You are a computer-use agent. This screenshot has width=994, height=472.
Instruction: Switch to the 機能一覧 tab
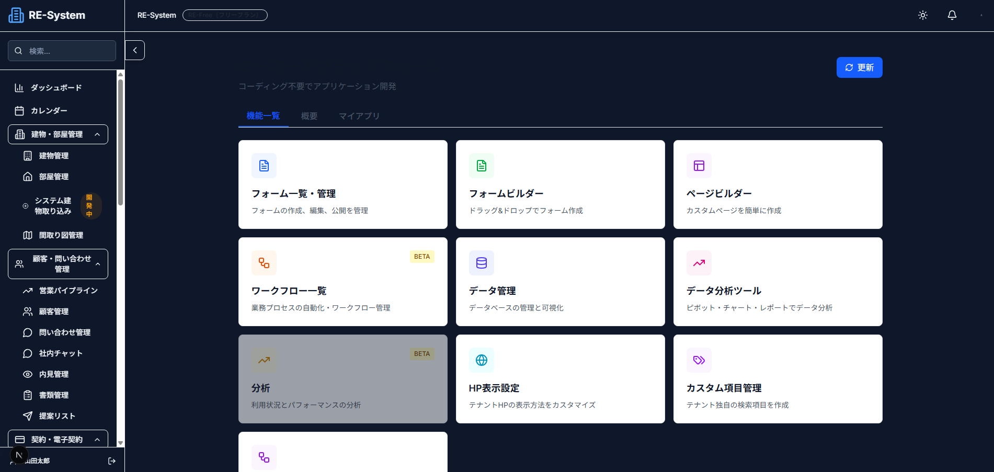(263, 116)
